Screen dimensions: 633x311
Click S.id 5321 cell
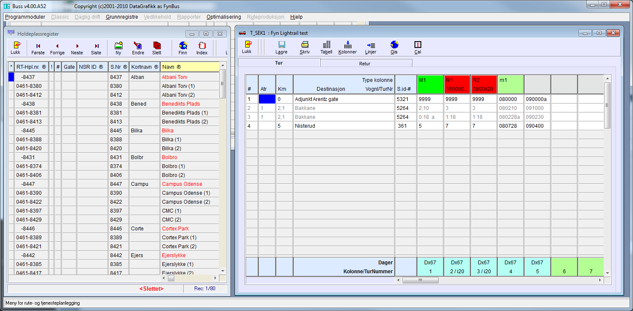(406, 99)
